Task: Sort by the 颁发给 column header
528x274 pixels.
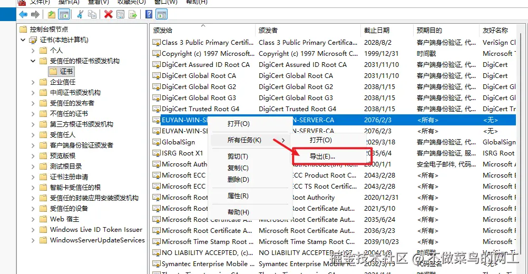Action: coord(202,30)
